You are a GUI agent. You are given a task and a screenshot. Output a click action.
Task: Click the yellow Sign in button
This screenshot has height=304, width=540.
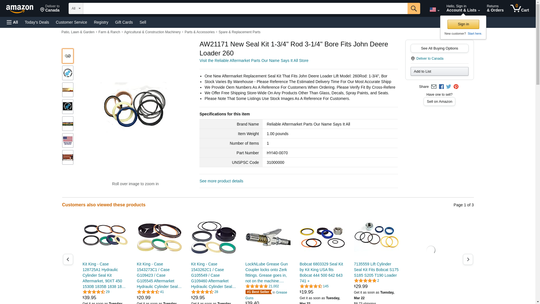(x=463, y=24)
